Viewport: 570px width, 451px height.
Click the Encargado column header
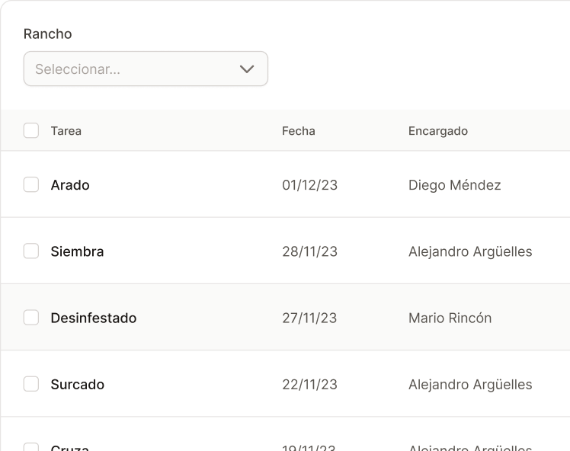pyautogui.click(x=438, y=131)
